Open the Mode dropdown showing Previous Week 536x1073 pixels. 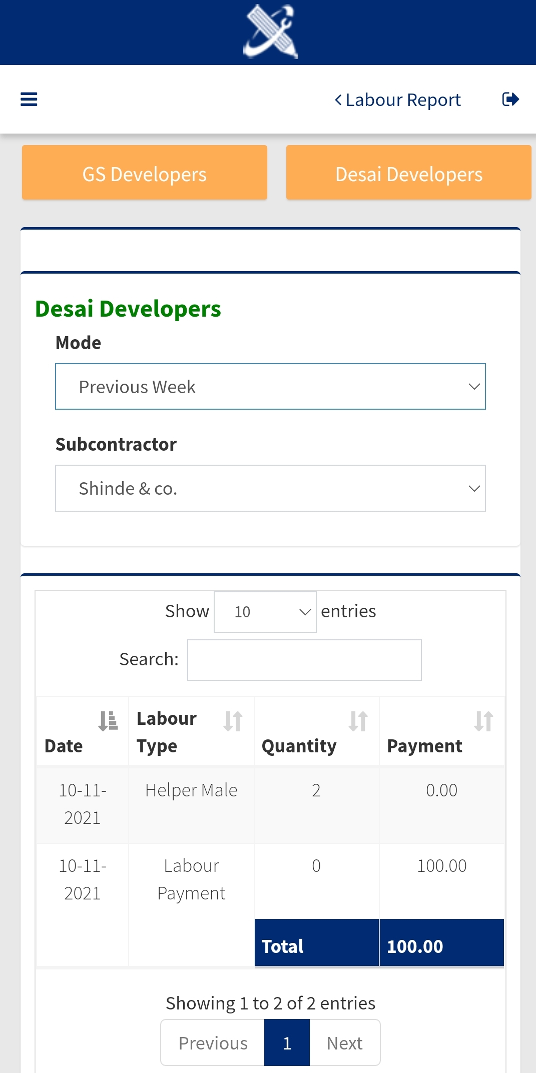tap(270, 387)
